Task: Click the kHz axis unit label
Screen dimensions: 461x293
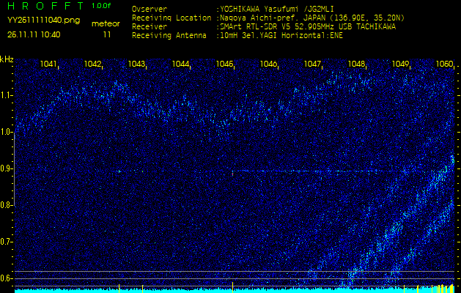Action: (7, 59)
